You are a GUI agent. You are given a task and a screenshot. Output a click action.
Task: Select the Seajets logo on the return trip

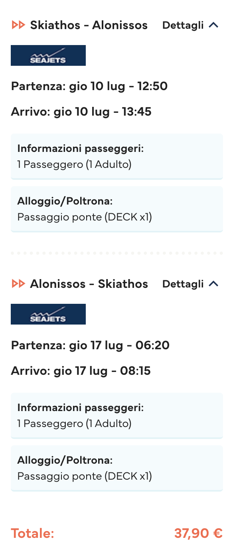point(48,314)
